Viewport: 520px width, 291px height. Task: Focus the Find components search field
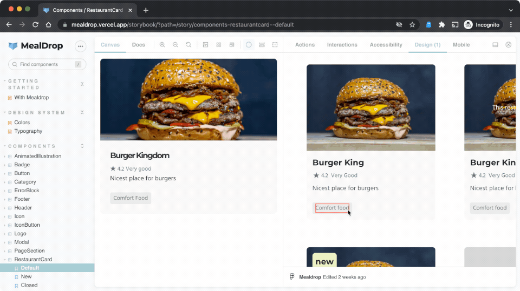[x=47, y=64]
